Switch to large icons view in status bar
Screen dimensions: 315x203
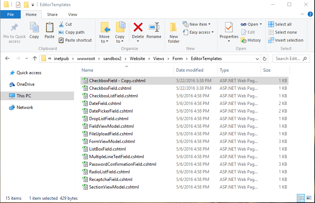click(x=309, y=198)
